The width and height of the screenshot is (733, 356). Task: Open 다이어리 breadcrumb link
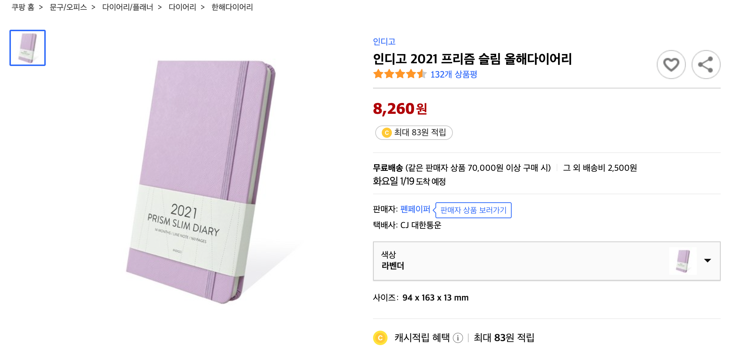(182, 7)
